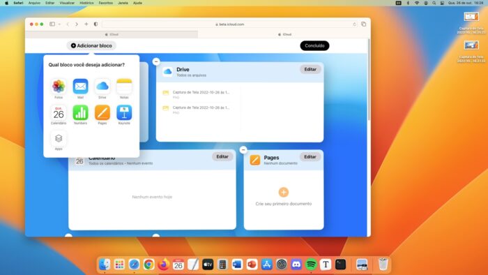488x275 pixels.
Task: Click Editar on the Calendário block
Action: pos(222,156)
